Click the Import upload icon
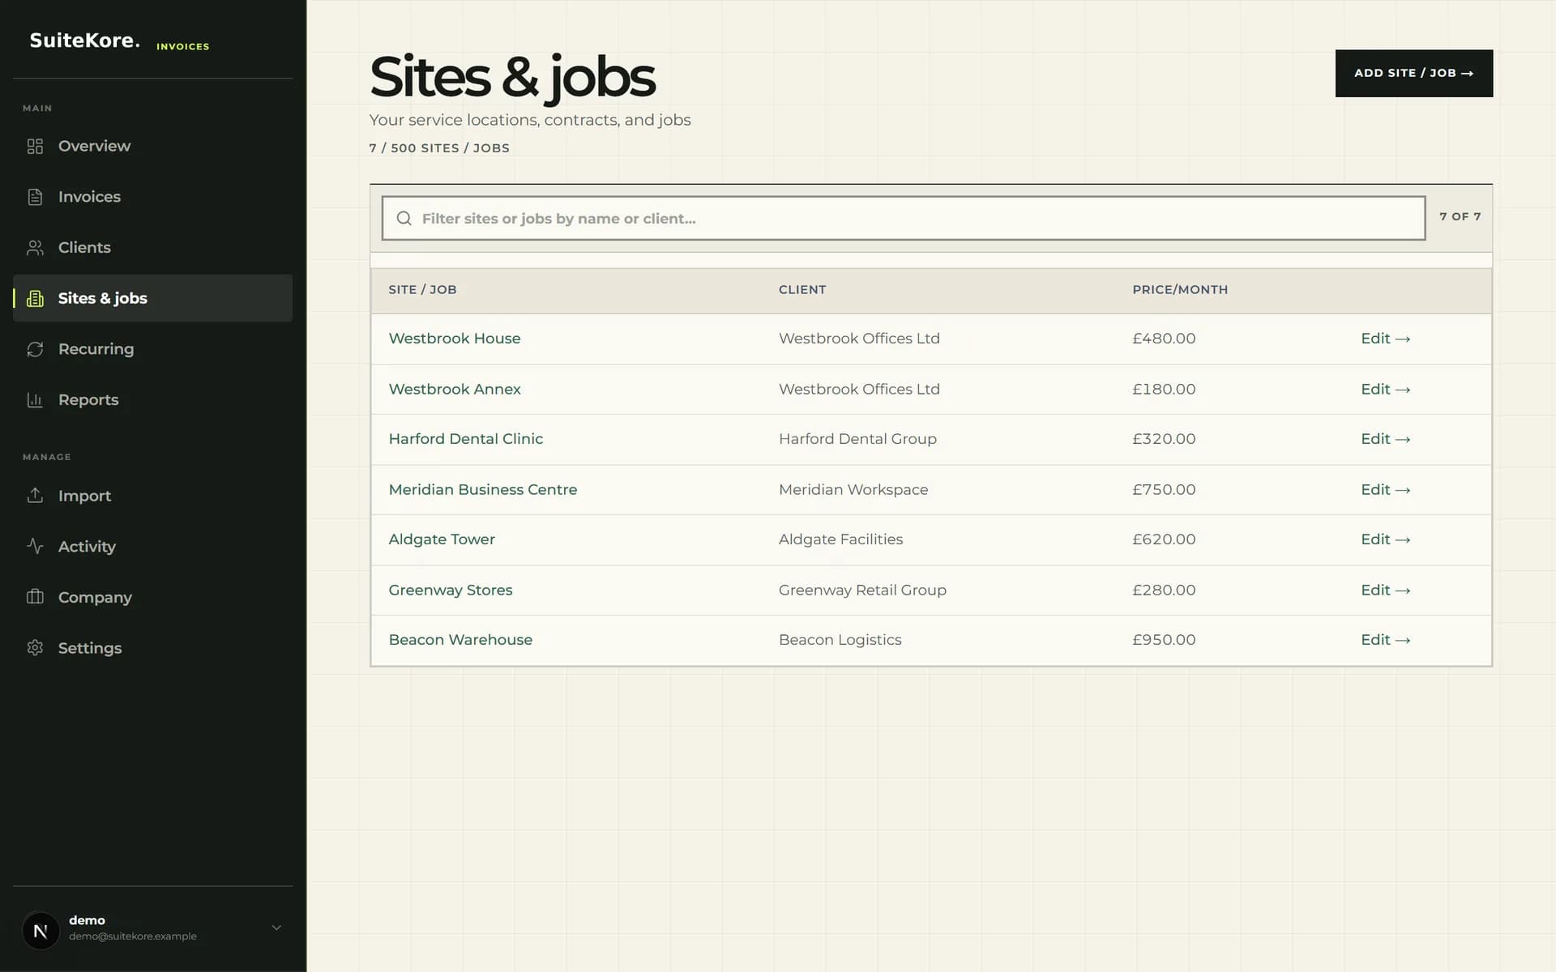Viewport: 1556px width, 972px height. pos(35,496)
